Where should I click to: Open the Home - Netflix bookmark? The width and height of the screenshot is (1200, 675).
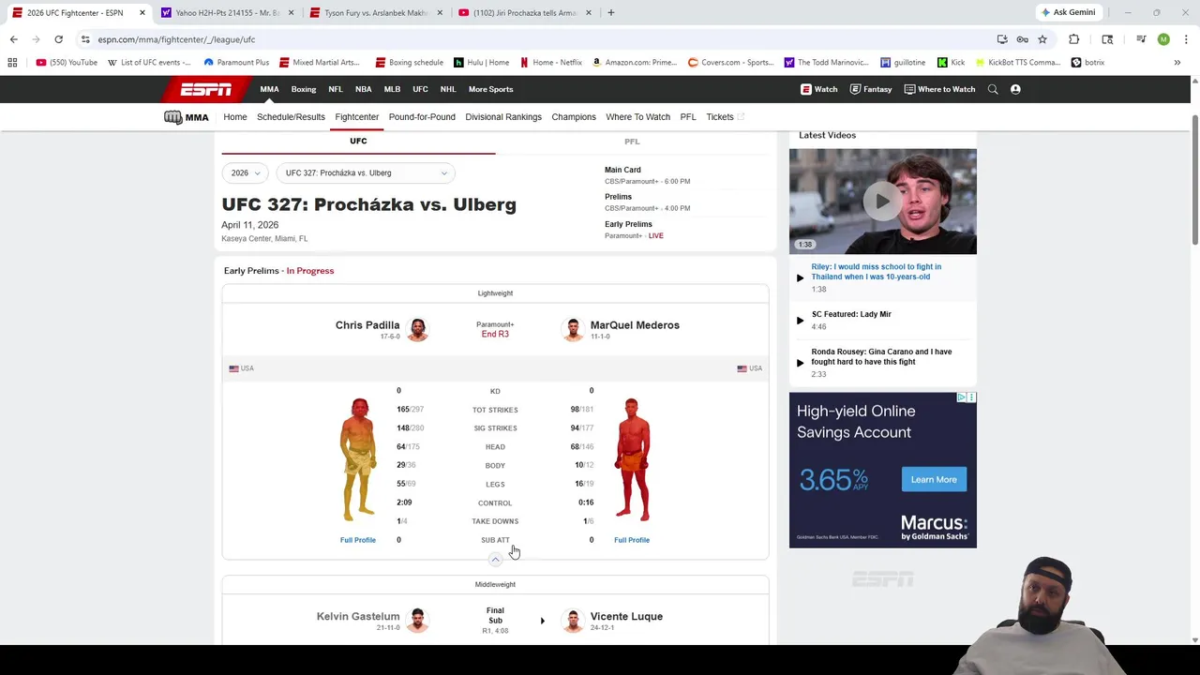pos(551,62)
